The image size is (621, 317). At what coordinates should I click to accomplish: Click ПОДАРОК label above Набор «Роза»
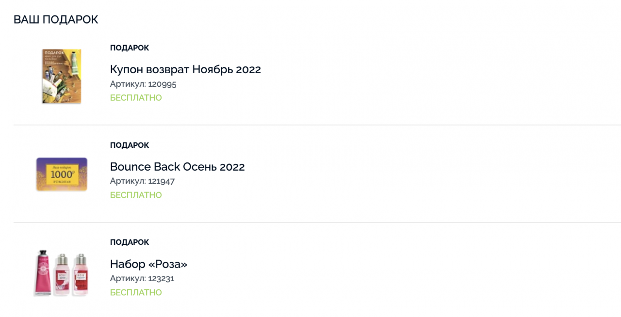tap(130, 242)
